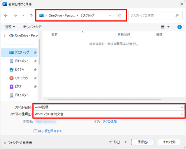The image size is (186, 149).
Task: Click the search magnifier icon
Action: (177, 16)
